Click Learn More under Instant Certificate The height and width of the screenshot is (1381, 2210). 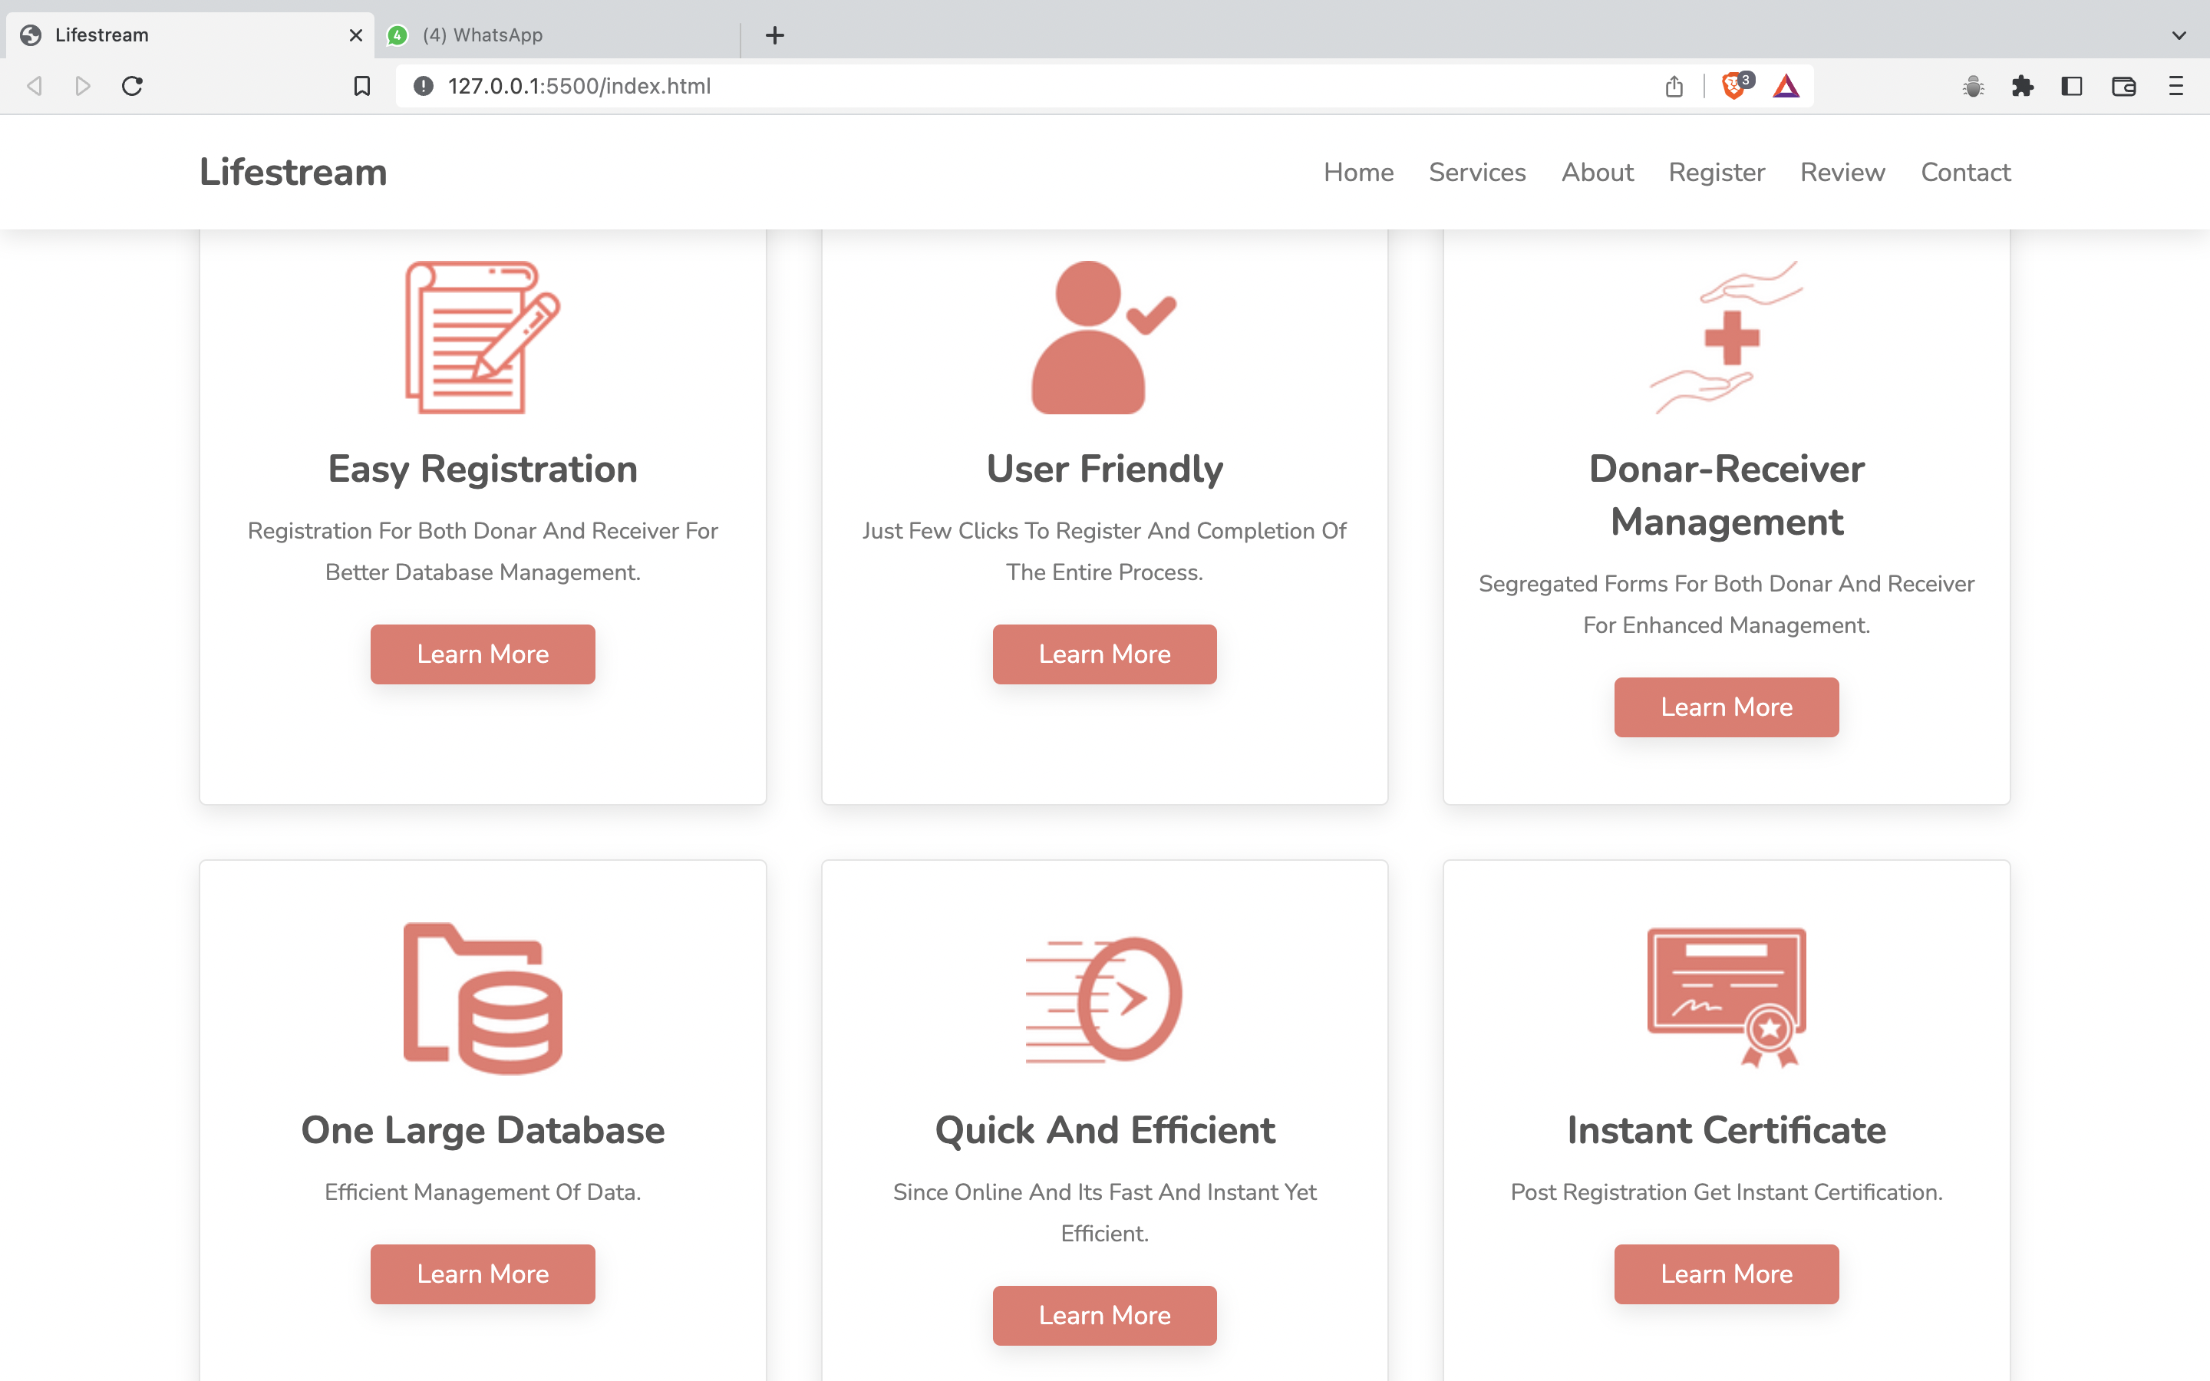pyautogui.click(x=1725, y=1274)
